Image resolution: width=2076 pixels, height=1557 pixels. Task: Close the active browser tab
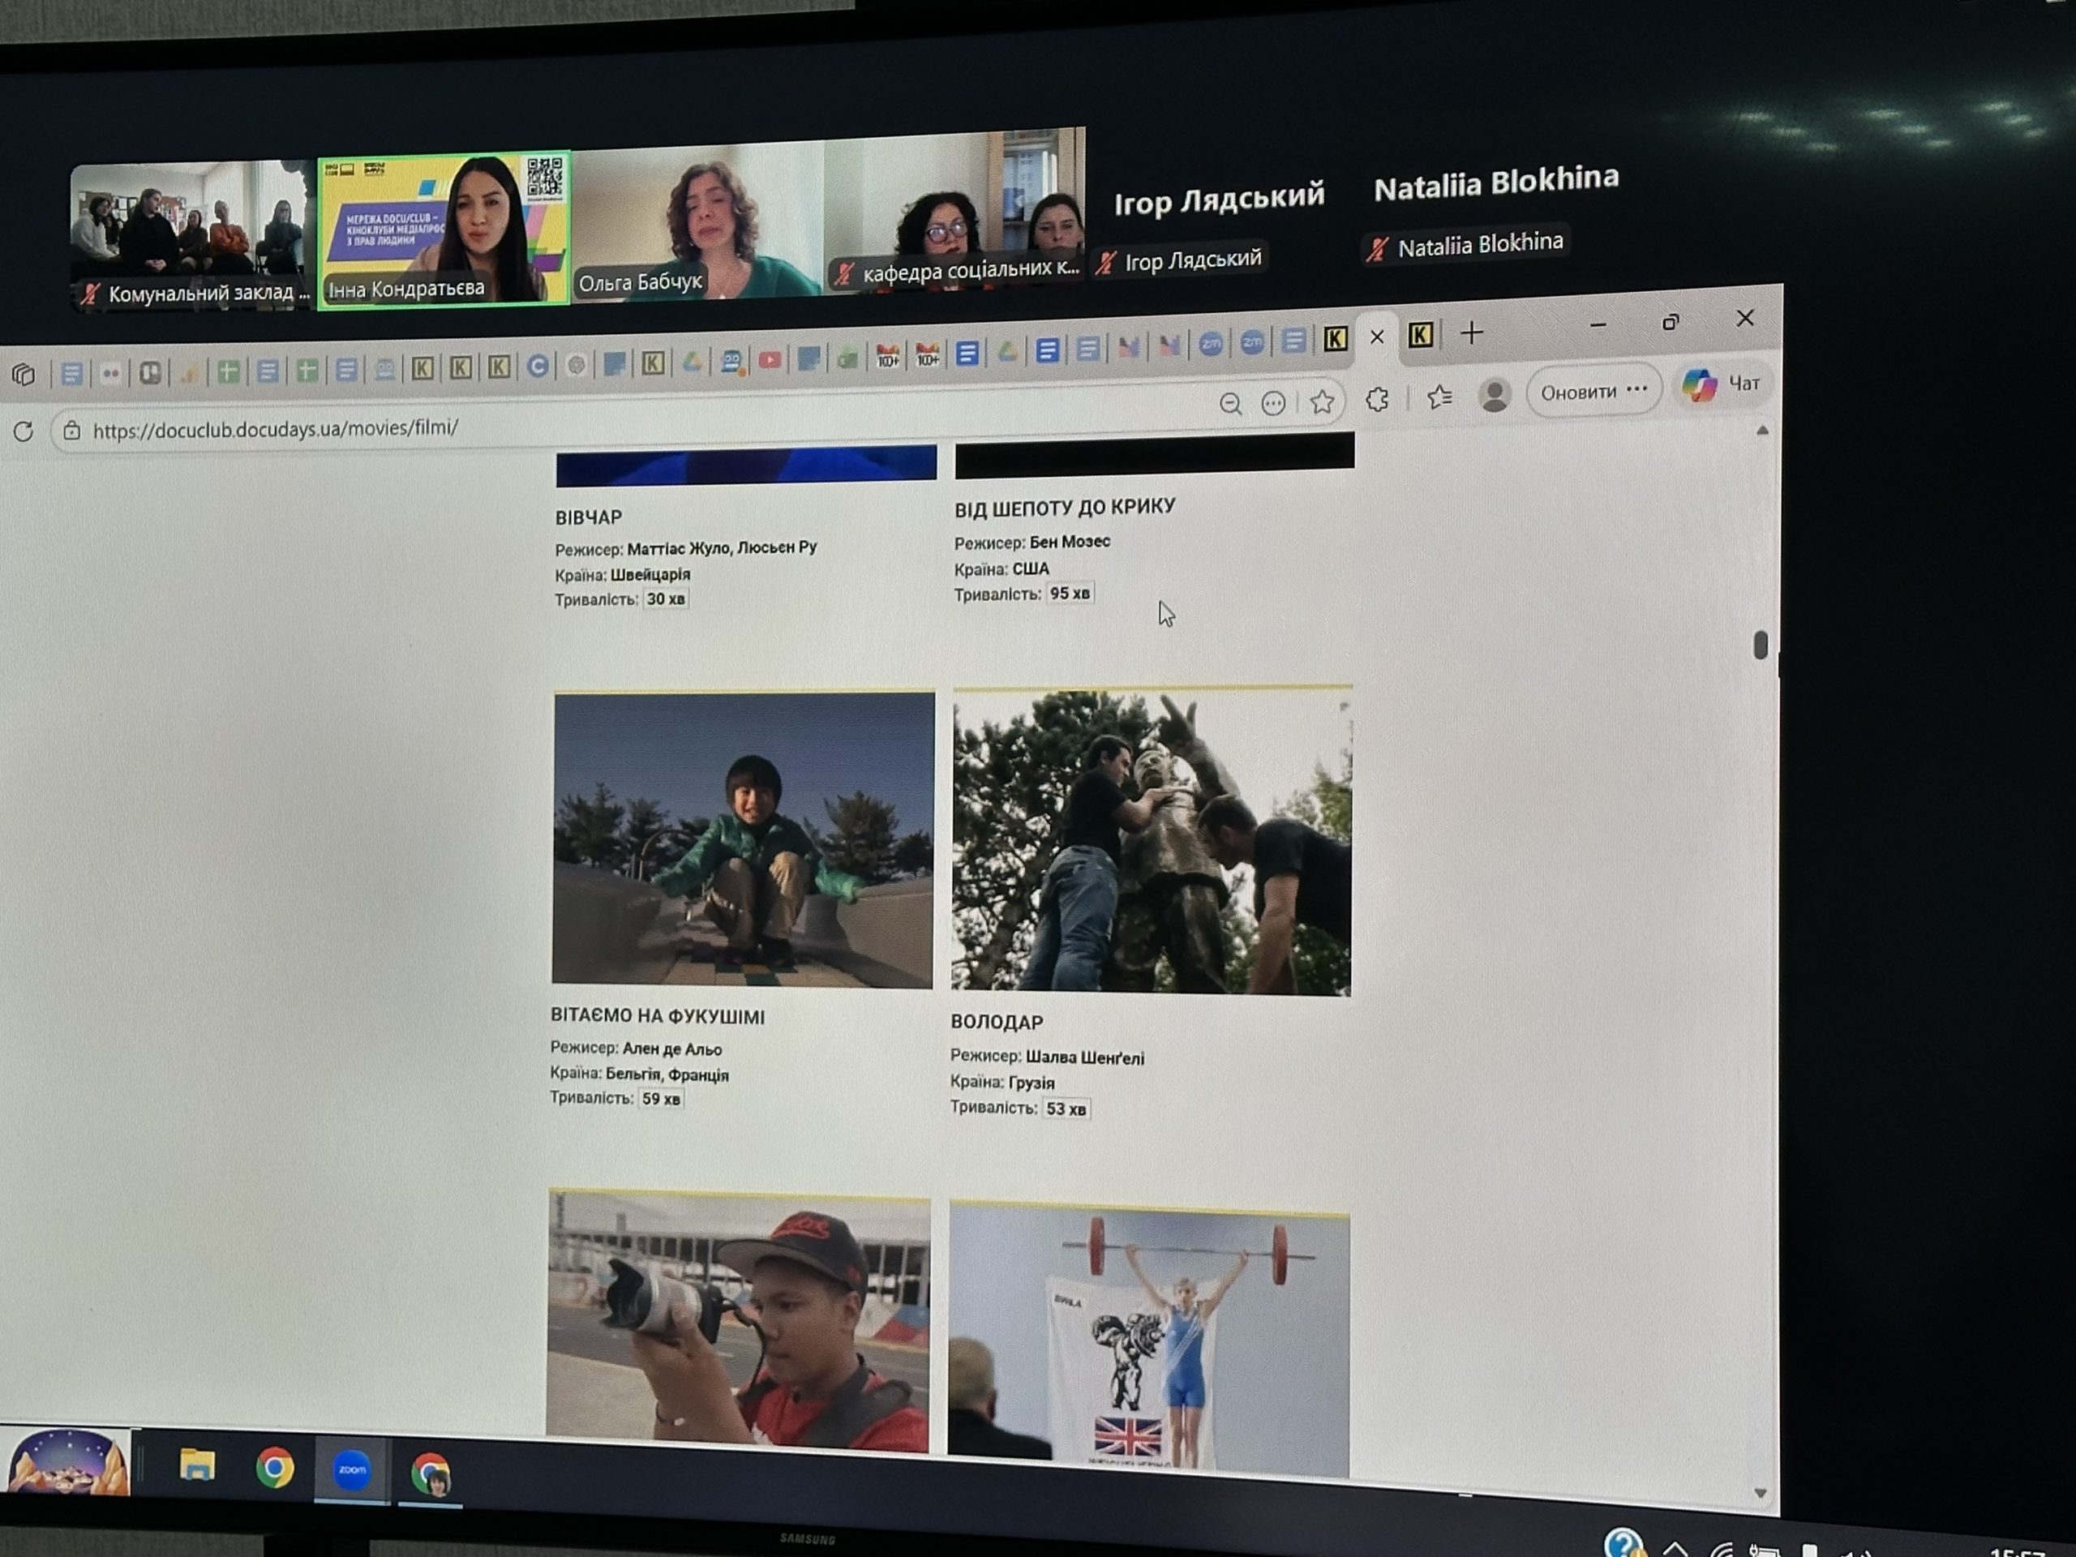point(1377,337)
